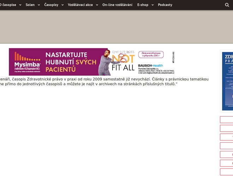
Task: Open the arrow beside Časopisy
Action: (x=62, y=5)
